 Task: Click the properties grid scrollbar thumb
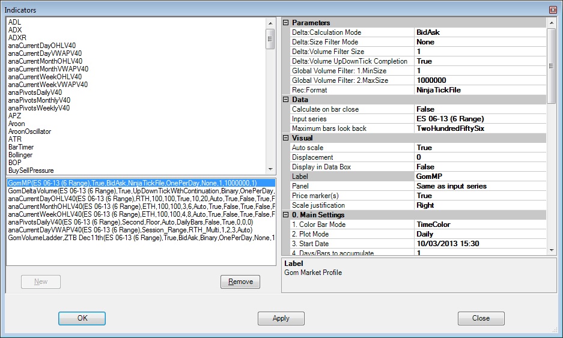(x=551, y=66)
